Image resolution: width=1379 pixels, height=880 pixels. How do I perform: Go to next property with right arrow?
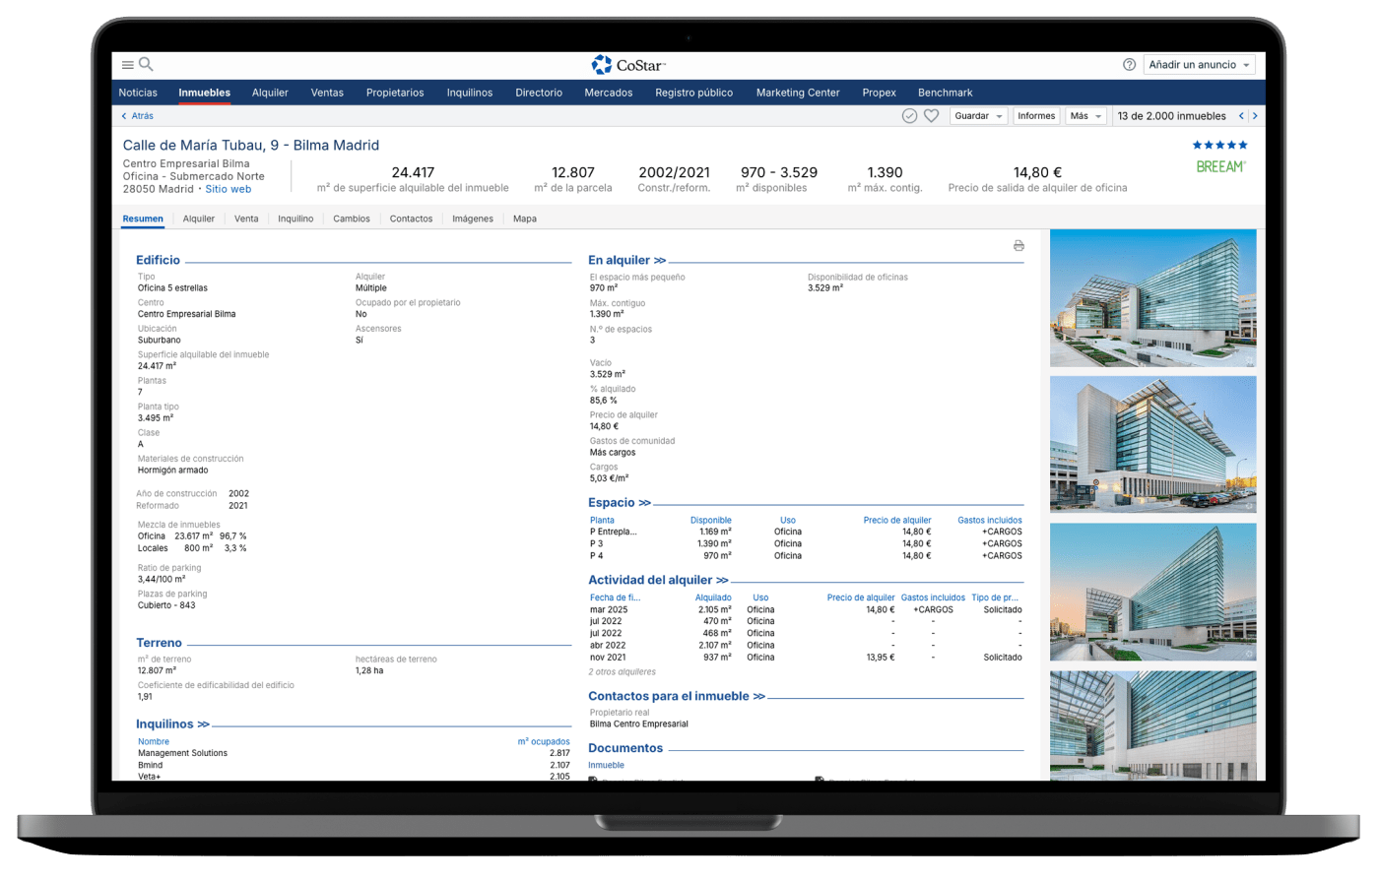click(x=1255, y=116)
